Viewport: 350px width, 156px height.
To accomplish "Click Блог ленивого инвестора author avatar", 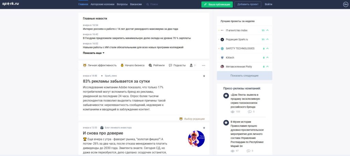I will click(102, 128).
